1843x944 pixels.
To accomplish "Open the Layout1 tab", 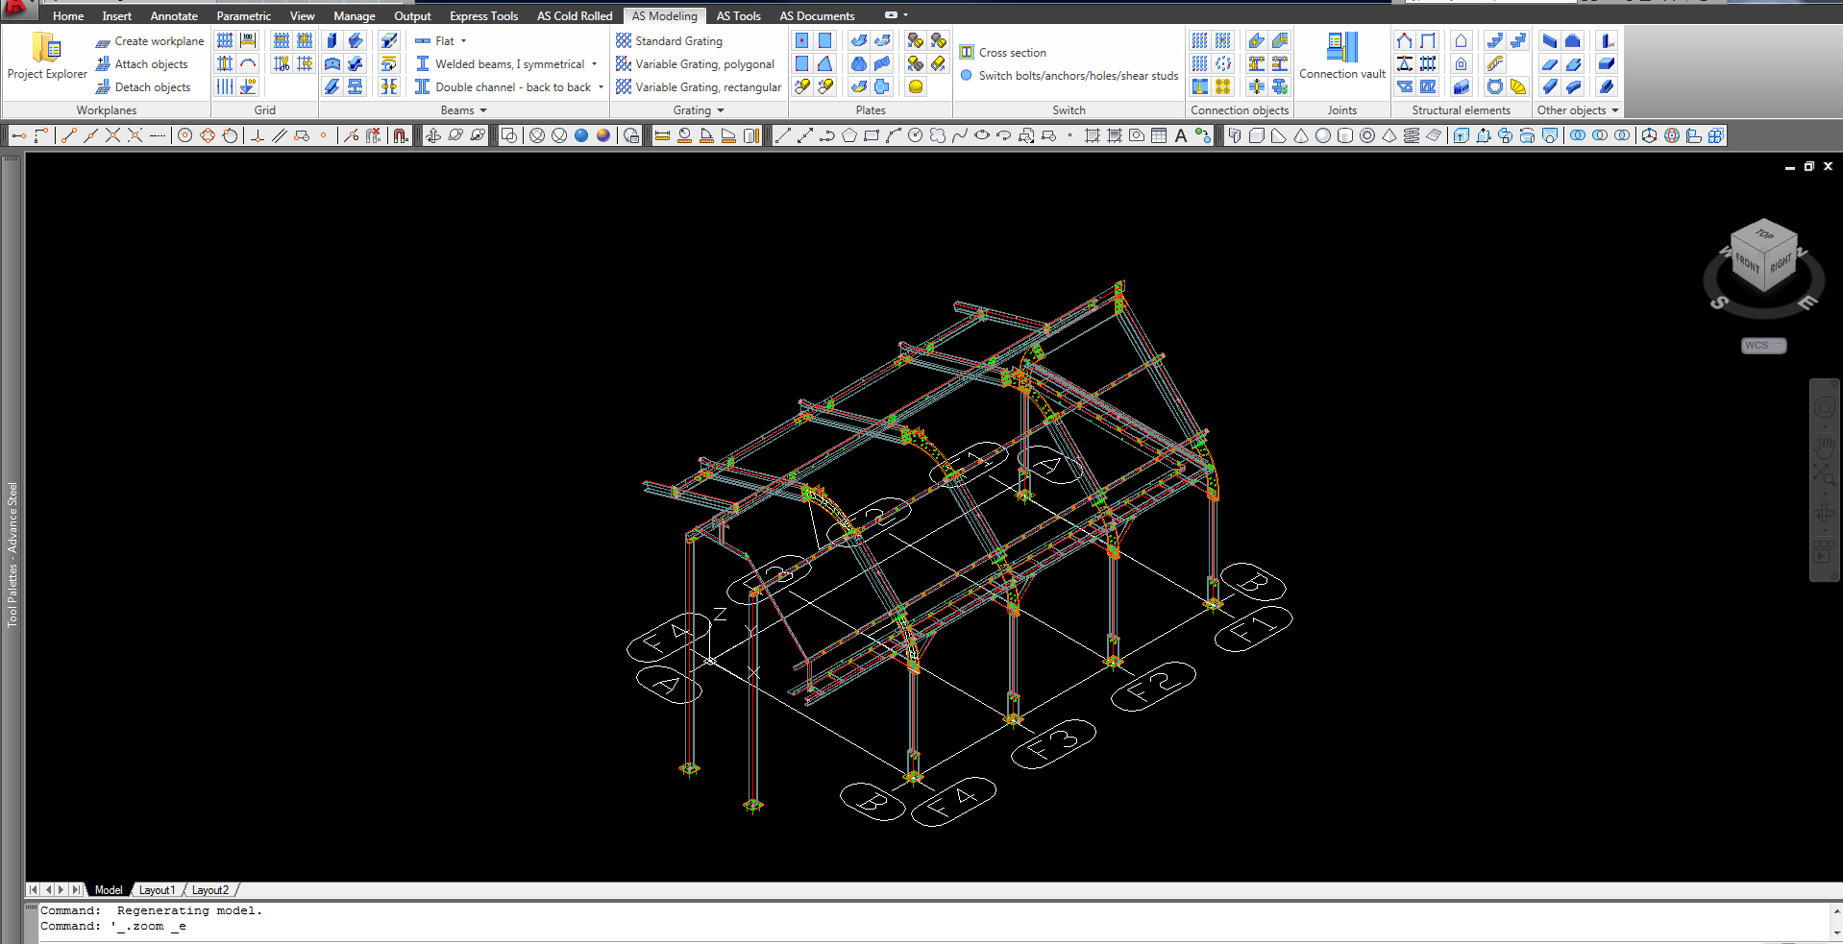I will [157, 890].
